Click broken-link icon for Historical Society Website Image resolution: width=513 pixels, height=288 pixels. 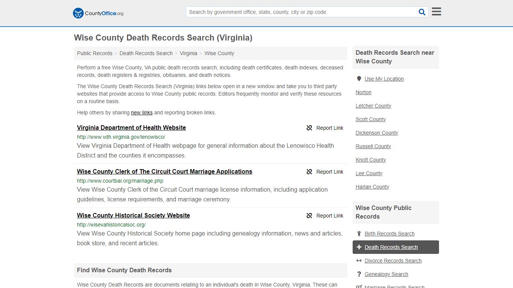[309, 216]
